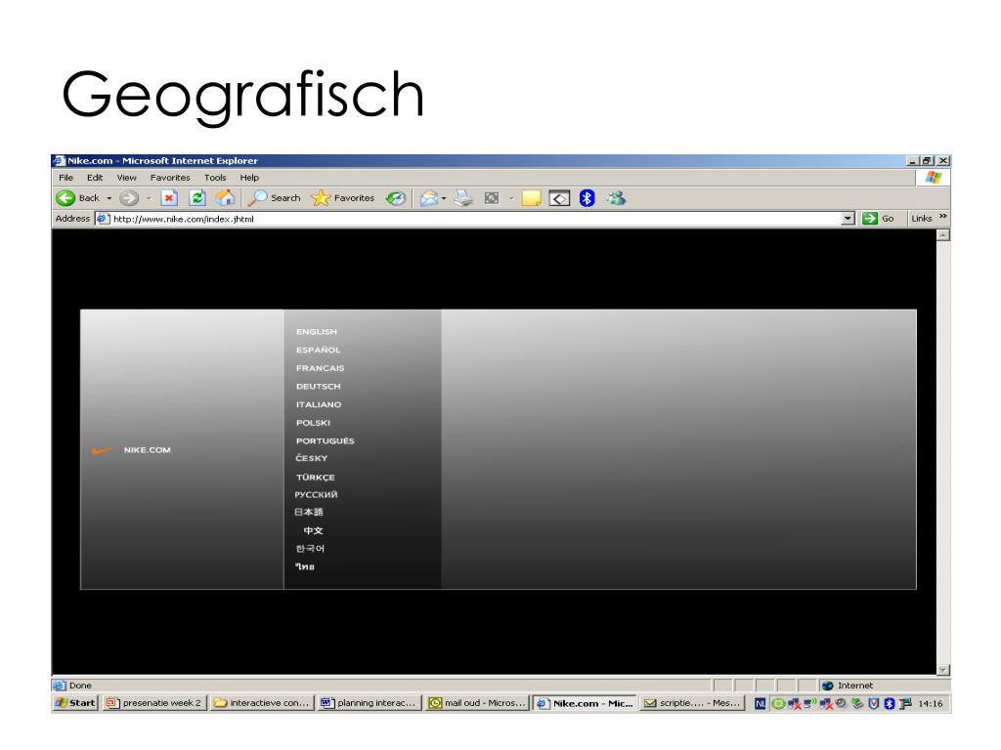Image resolution: width=1001 pixels, height=750 pixels.
Task: Open the Windows Start menu
Action: point(75,703)
